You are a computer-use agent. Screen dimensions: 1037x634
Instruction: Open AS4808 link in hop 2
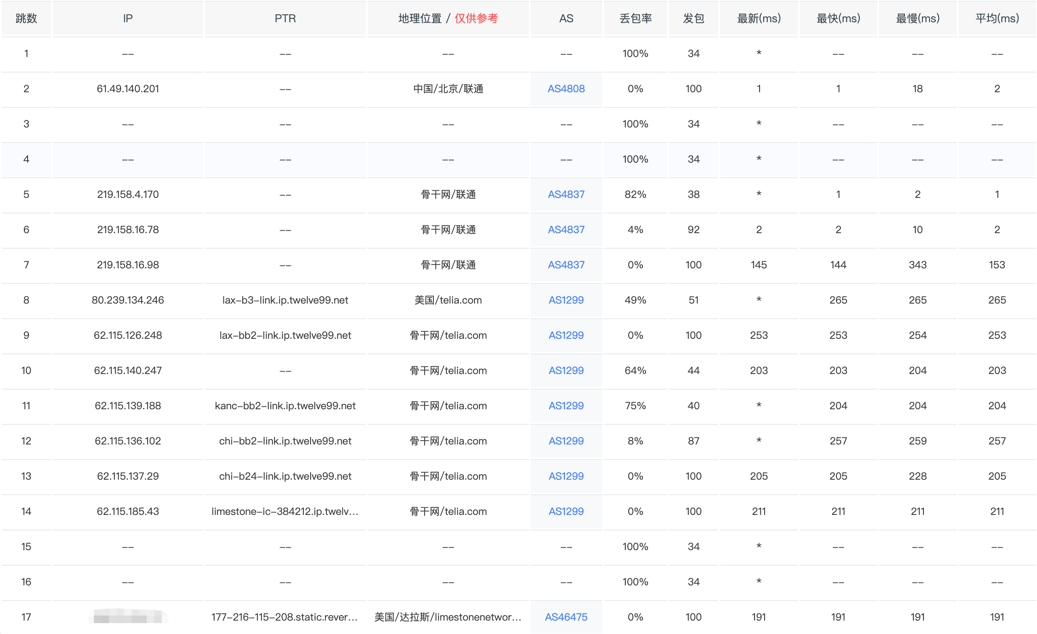click(566, 89)
